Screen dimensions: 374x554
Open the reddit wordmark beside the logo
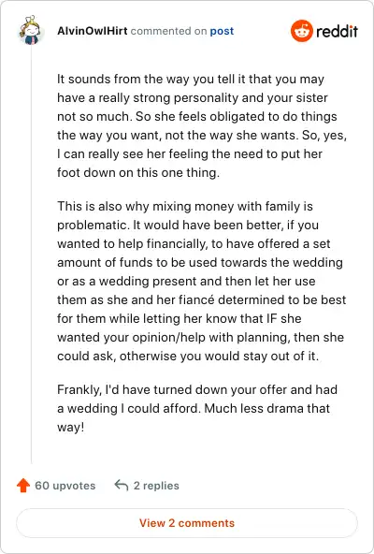point(337,32)
